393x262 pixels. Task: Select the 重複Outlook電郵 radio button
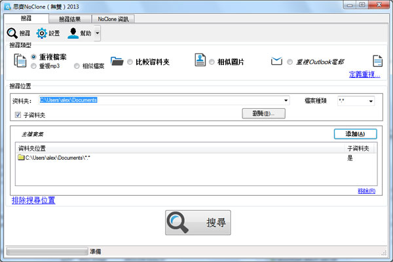(290, 62)
